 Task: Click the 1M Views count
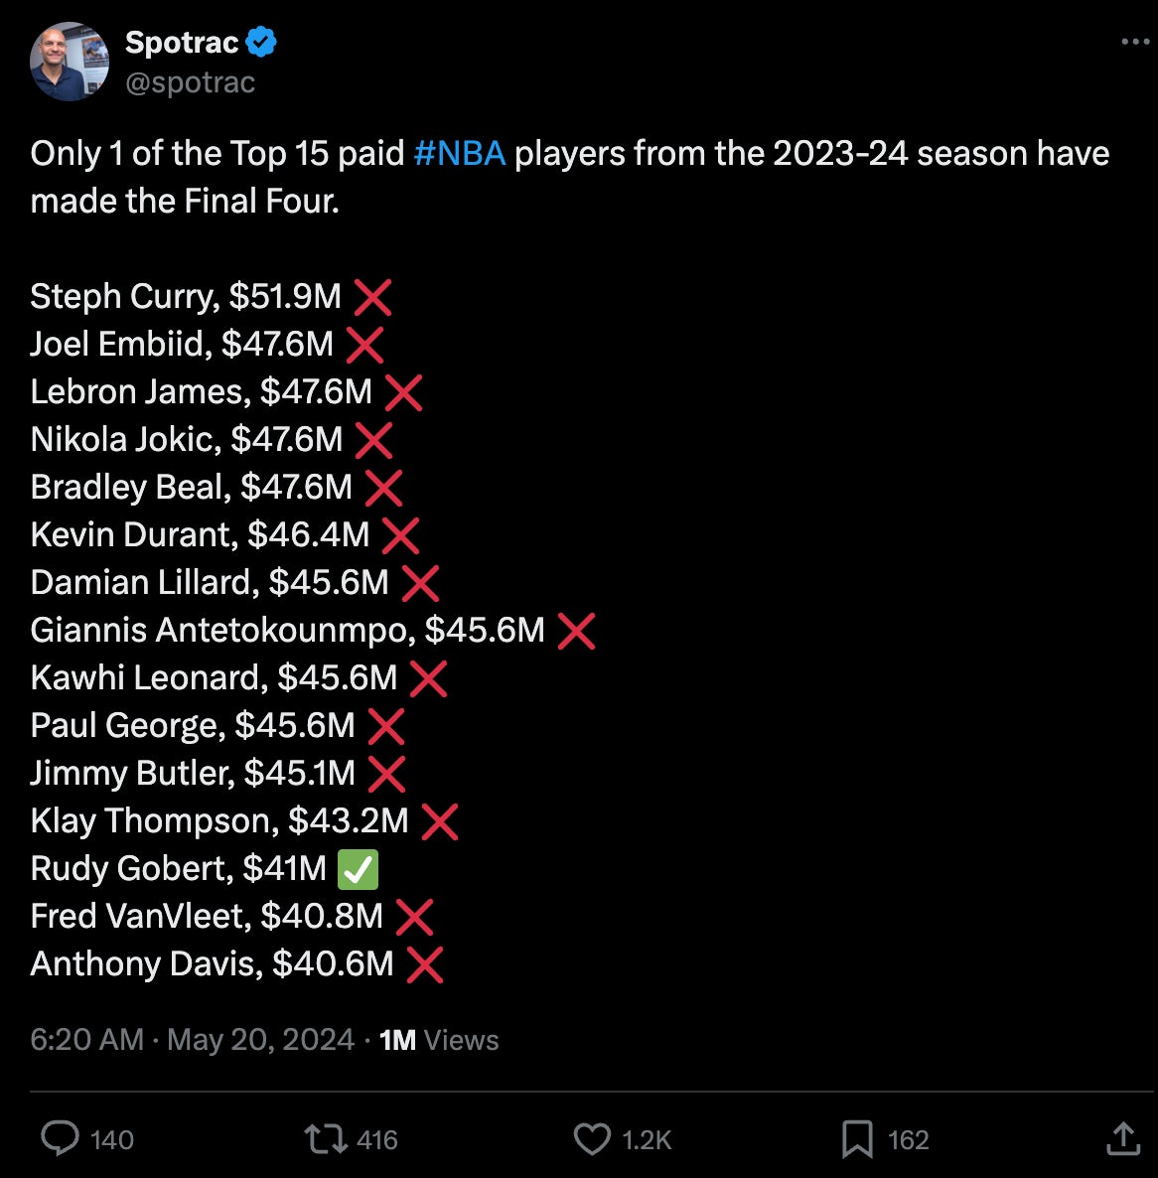pyautogui.click(x=439, y=1040)
